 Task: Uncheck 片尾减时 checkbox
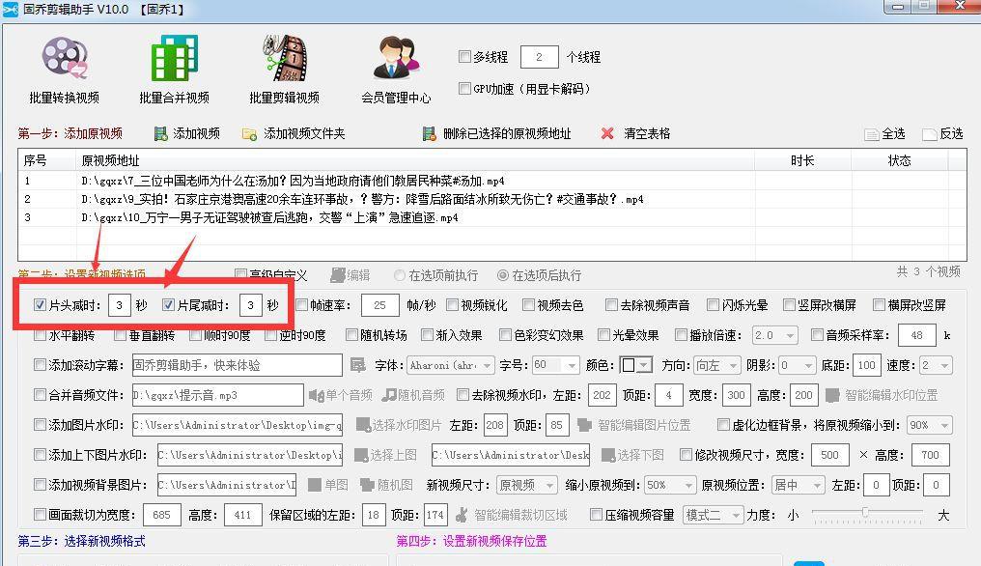168,305
